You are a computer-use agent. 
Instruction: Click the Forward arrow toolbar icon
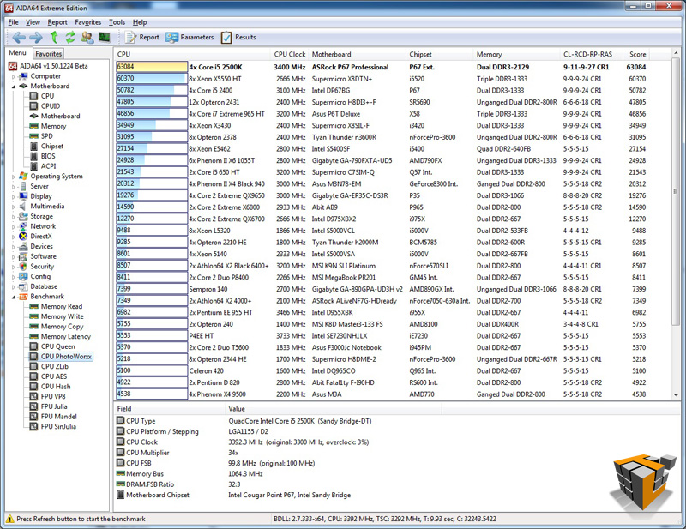(36, 38)
